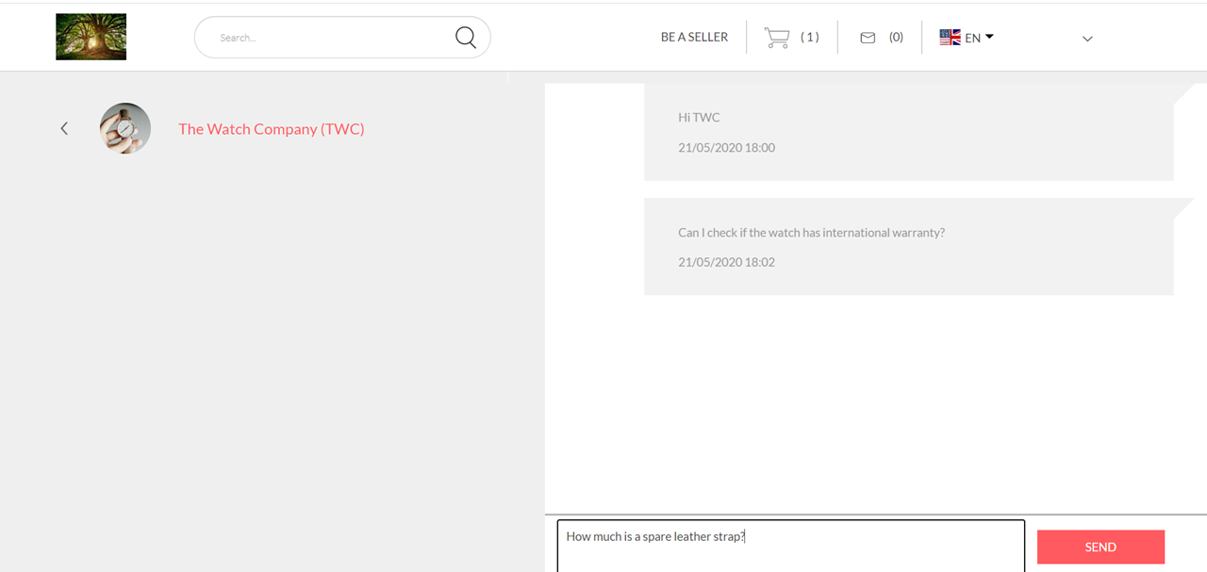Open the messages envelope icon
1207x572 pixels.
[868, 38]
